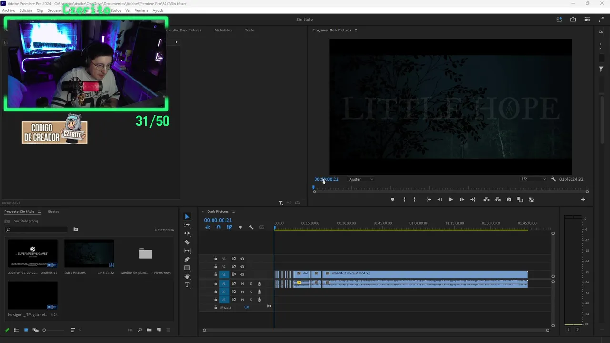Step back one frame
Image resolution: width=610 pixels, height=343 pixels.
click(439, 200)
